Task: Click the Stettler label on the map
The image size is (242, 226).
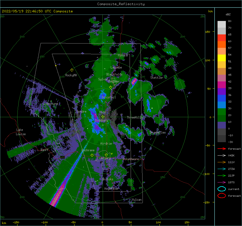Action: [157, 78]
